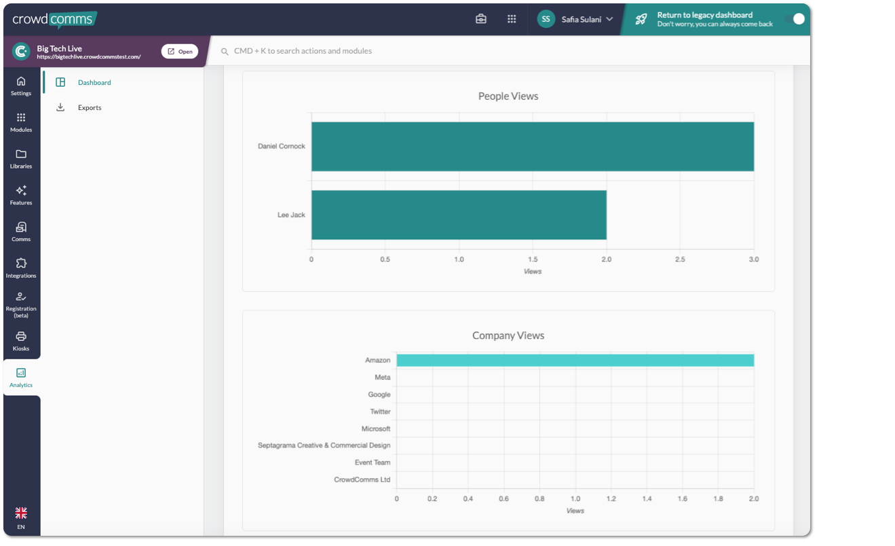The image size is (895, 546).
Task: Focus the CMD + K search field
Action: [509, 51]
